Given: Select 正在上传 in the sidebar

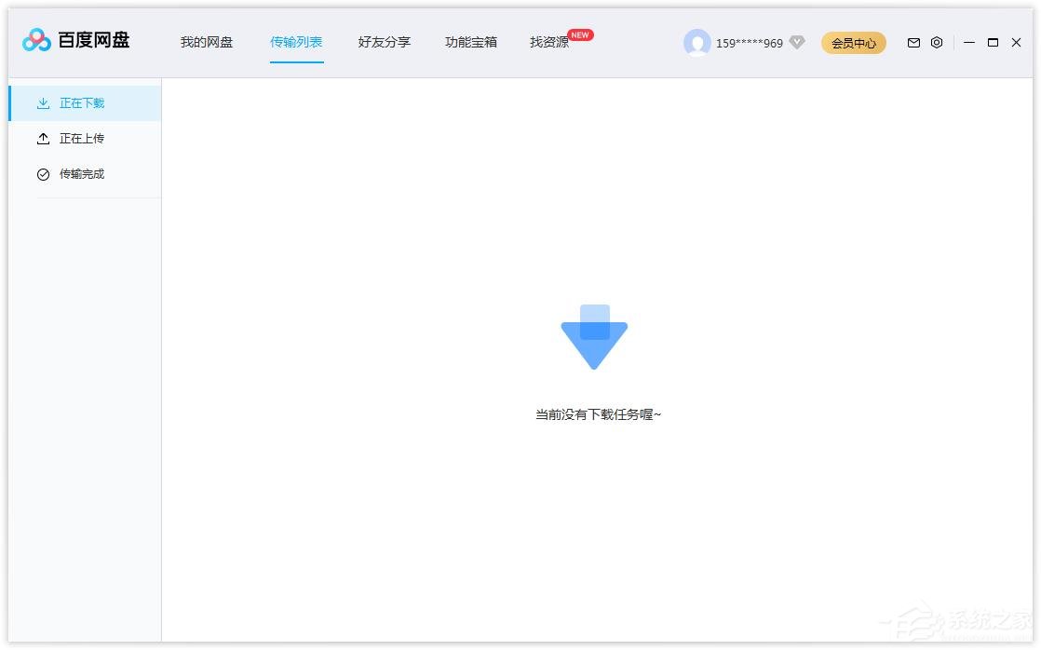Looking at the screenshot, I should click(84, 138).
